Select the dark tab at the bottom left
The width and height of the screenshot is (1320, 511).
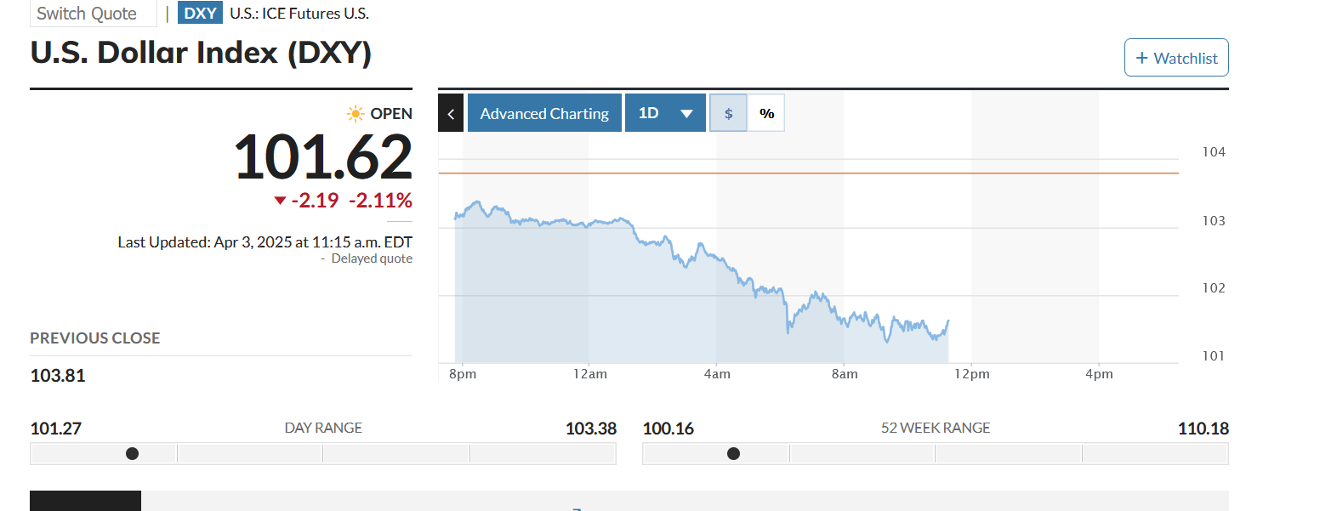tap(85, 502)
